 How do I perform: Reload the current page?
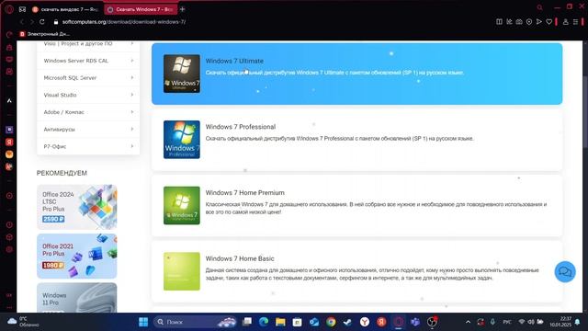click(42, 22)
